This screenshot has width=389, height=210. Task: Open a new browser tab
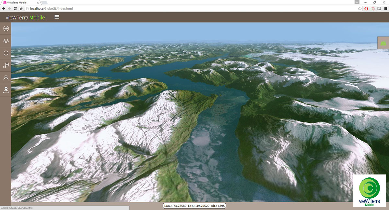click(x=44, y=3)
